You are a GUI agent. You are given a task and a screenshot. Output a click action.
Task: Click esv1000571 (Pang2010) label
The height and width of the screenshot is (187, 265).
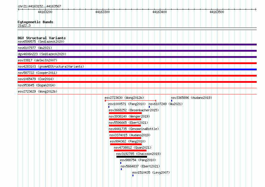tap(127, 104)
